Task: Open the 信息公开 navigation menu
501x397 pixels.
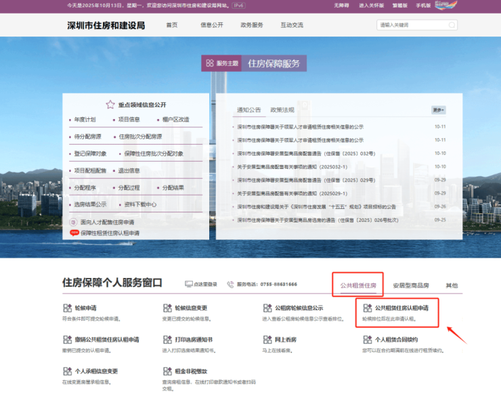Action: [x=211, y=25]
